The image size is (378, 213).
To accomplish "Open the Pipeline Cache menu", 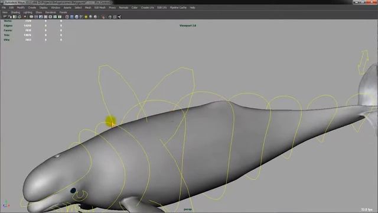I will 178,8.
